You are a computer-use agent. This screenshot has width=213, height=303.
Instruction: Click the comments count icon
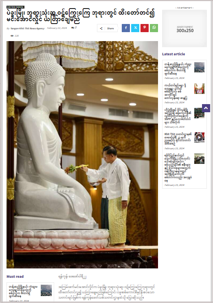point(73,28)
